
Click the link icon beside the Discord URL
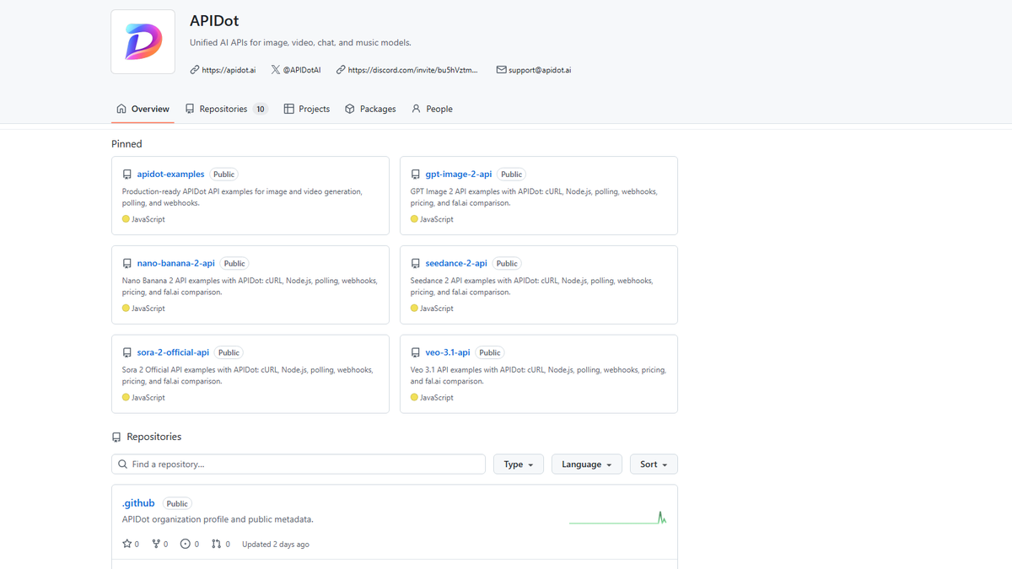[x=341, y=70]
